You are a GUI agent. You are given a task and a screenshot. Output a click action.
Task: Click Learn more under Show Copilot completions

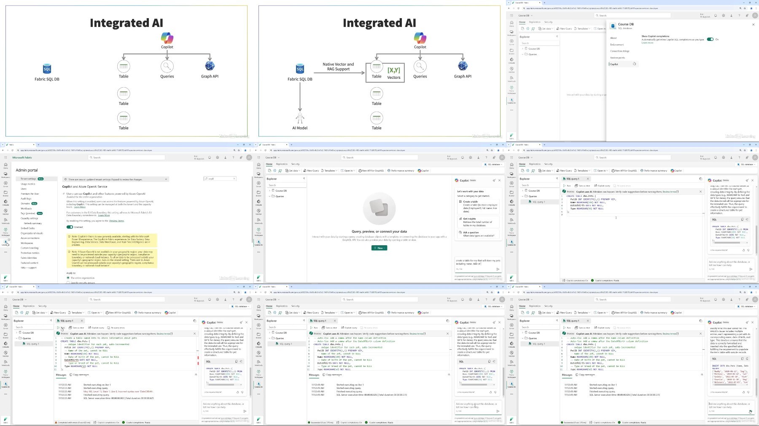(647, 43)
